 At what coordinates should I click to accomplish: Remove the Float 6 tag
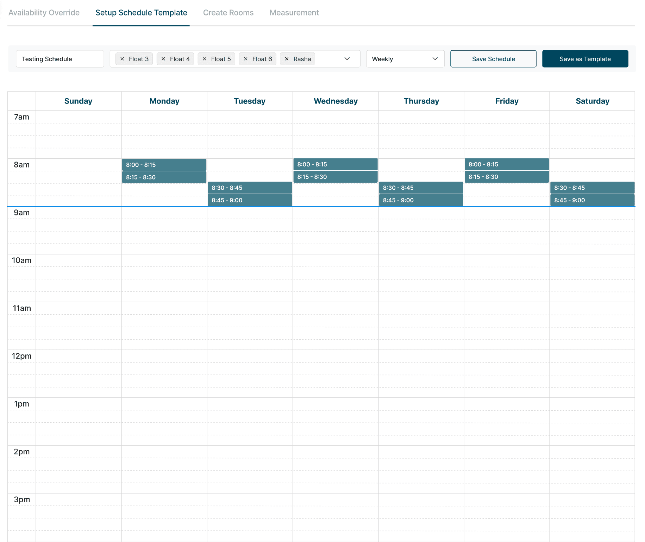tap(246, 59)
